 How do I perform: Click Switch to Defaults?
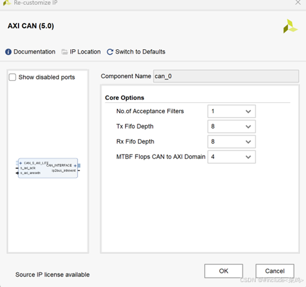(140, 52)
